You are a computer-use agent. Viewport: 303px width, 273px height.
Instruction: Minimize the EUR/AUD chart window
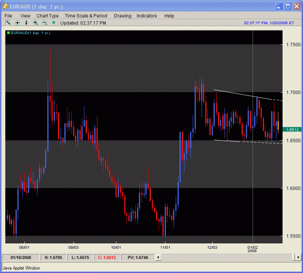[x=279, y=6]
